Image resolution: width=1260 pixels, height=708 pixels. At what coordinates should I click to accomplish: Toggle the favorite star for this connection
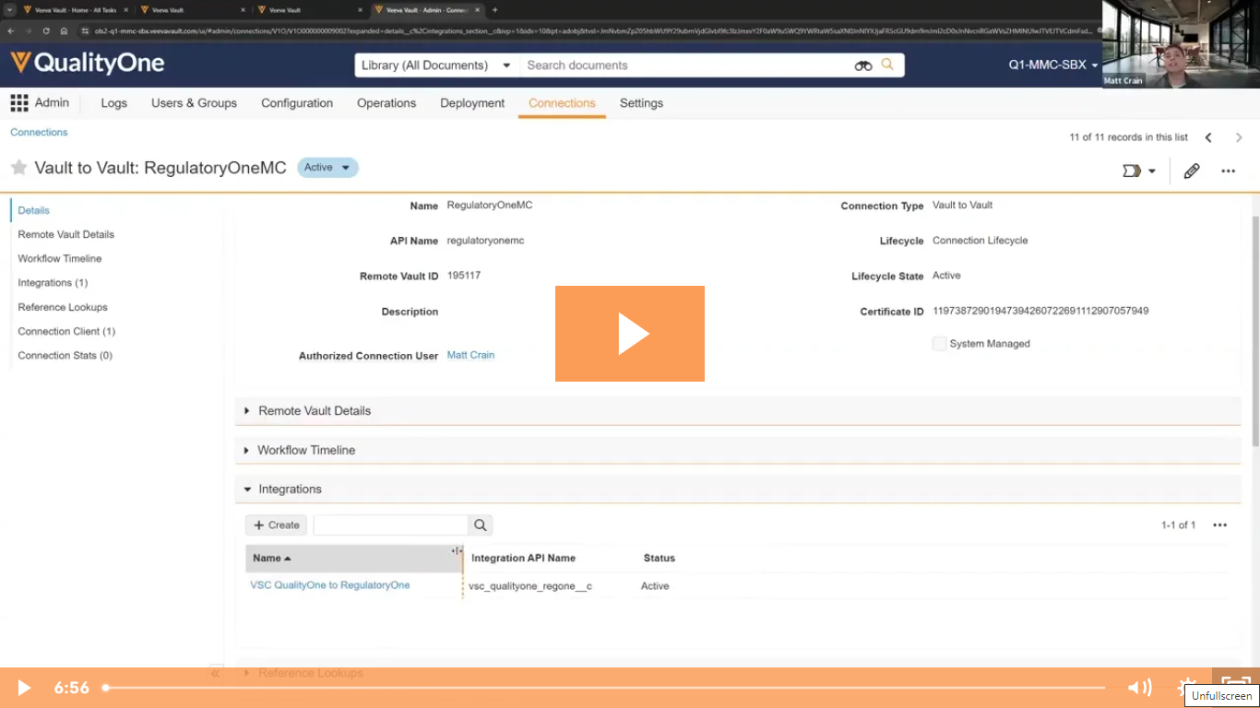[x=18, y=167]
